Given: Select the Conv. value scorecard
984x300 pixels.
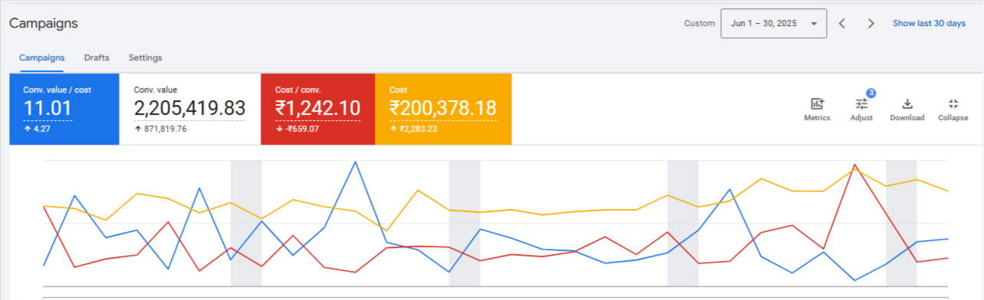Looking at the screenshot, I should (x=190, y=109).
